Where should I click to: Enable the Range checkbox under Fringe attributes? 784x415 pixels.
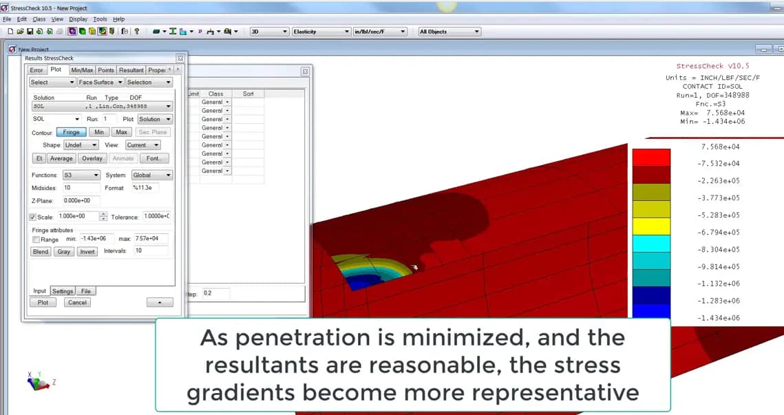(x=35, y=240)
